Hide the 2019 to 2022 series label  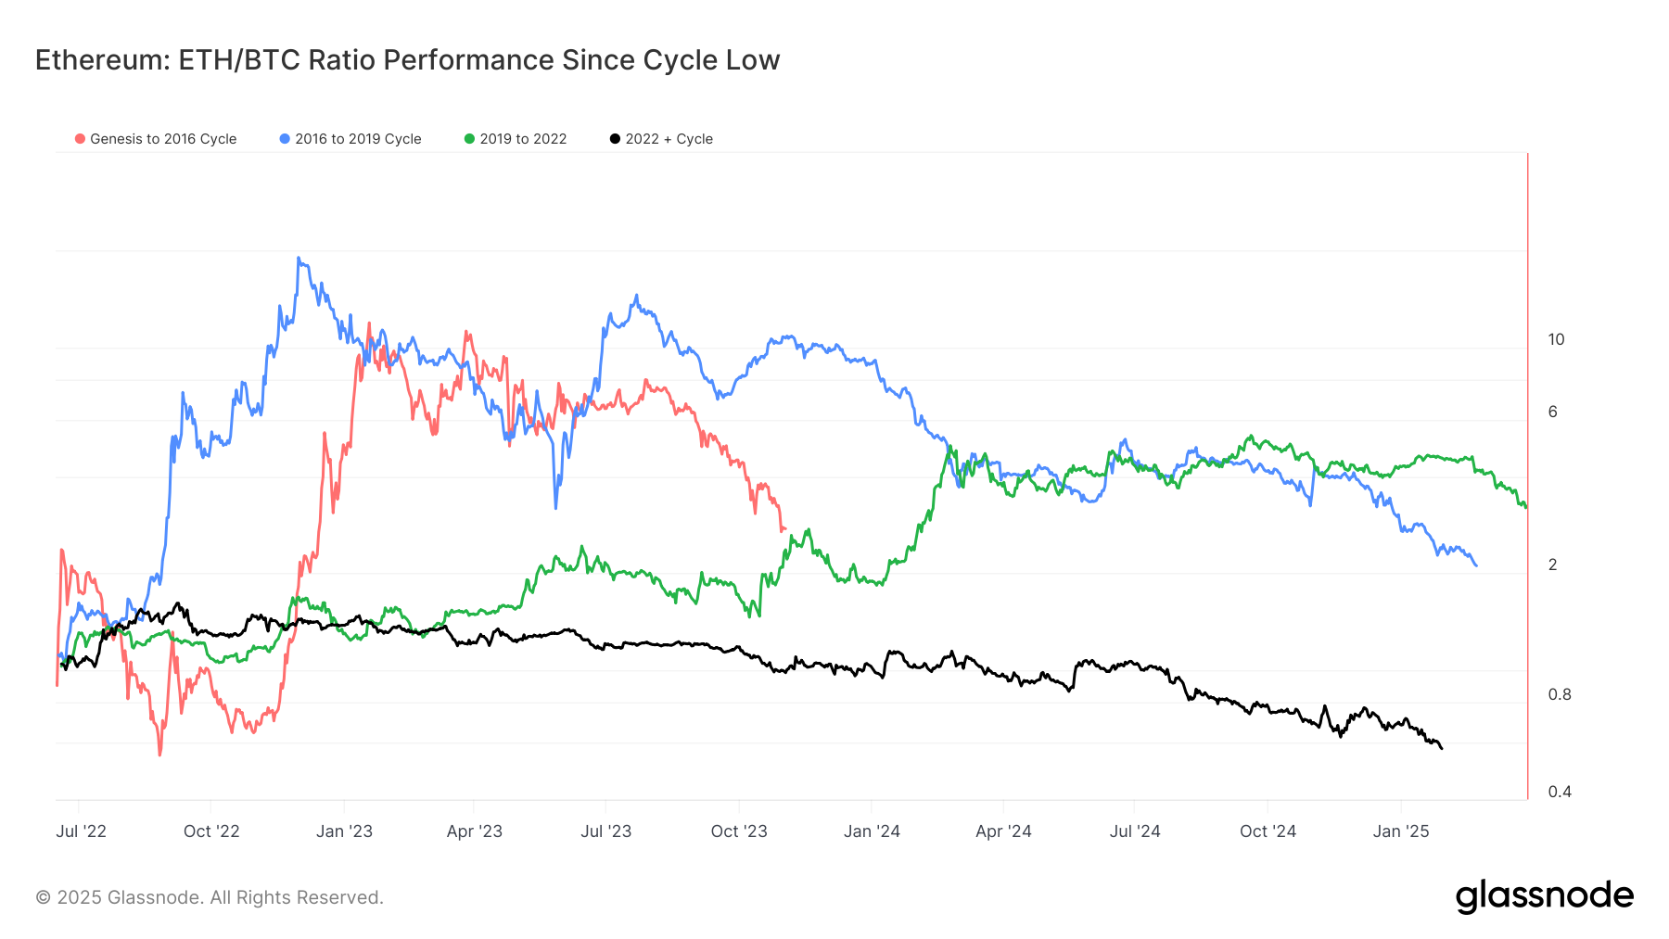click(523, 139)
